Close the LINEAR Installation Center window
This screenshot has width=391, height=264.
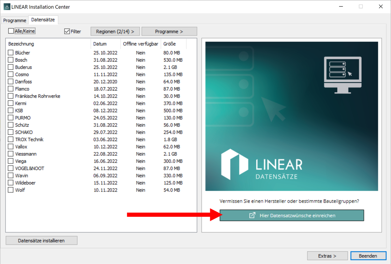[x=380, y=7]
